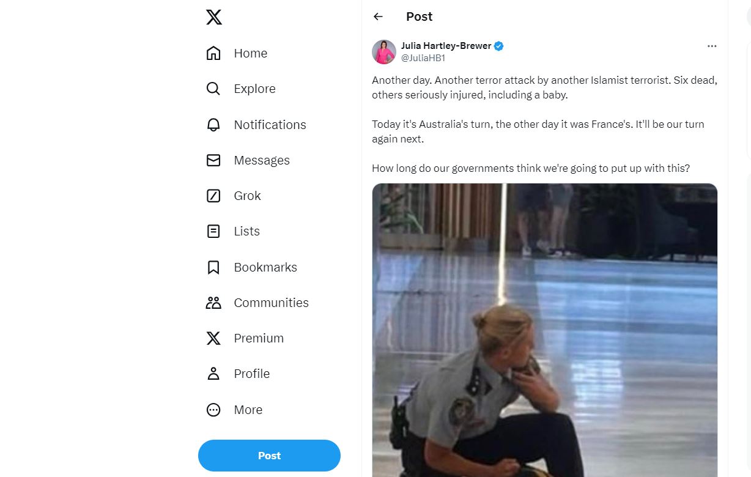Click Julia Hartley-Brewer's avatar picture

[x=384, y=52]
